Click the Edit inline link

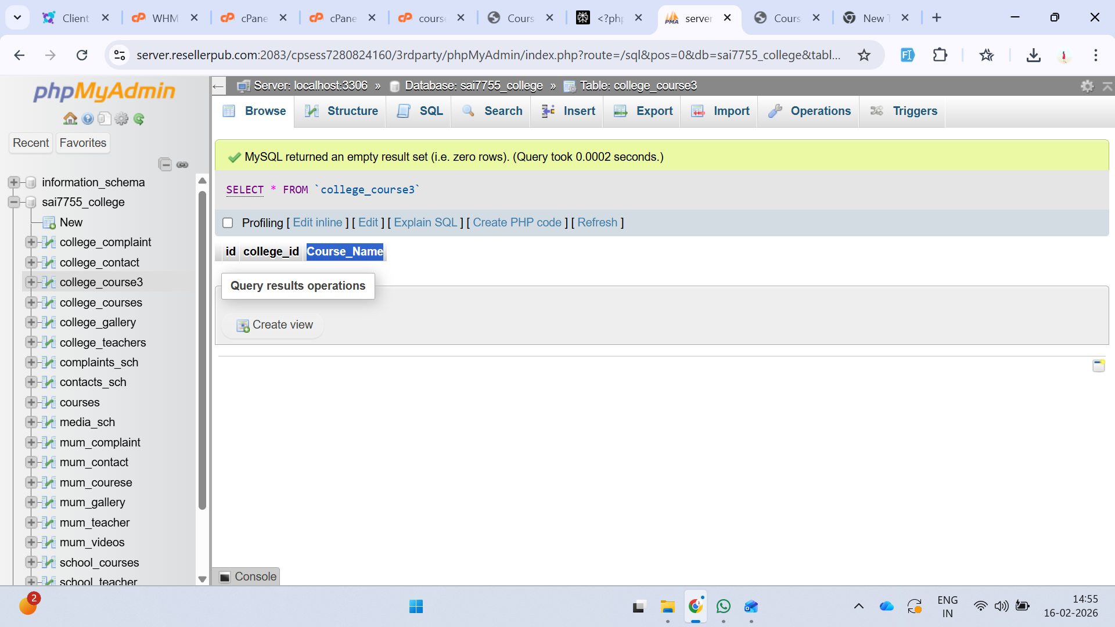(x=317, y=222)
